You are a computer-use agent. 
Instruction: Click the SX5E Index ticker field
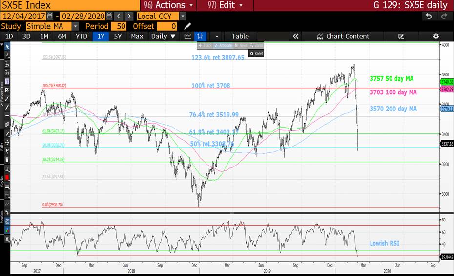[70, 5]
